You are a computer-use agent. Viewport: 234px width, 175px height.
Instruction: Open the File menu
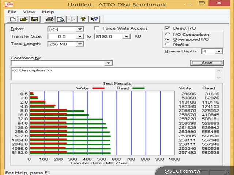pos(12,12)
